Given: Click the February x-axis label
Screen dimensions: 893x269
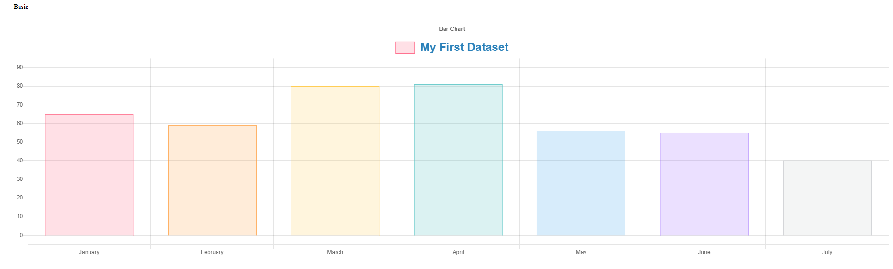Looking at the screenshot, I should pyautogui.click(x=212, y=252).
